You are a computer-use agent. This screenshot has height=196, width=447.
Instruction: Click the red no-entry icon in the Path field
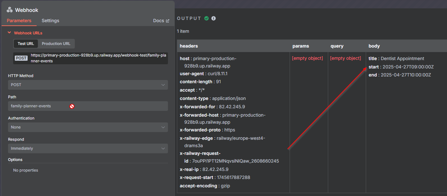click(72, 106)
